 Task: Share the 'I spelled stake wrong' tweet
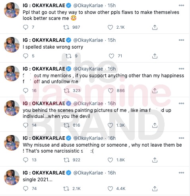coord(155,56)
